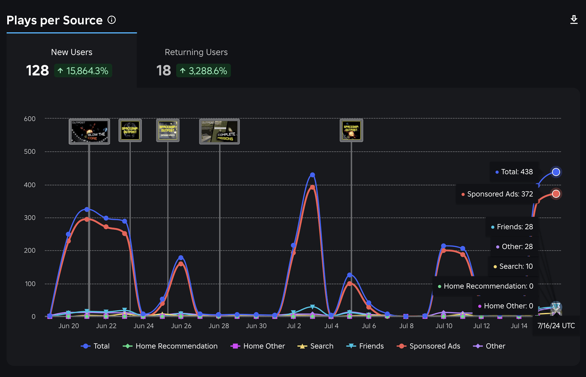Click the Plays per Source heading
The width and height of the screenshot is (586, 377).
pyautogui.click(x=55, y=20)
